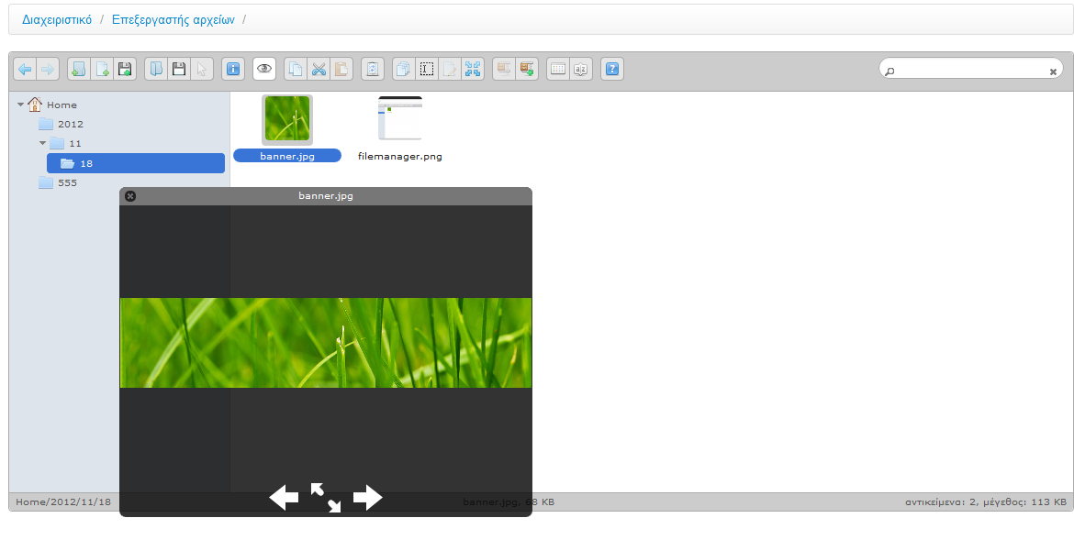
Task: Open the Διαχειριστικό breadcrumb item
Action: 57,18
